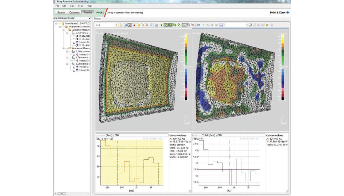Viewport: 344px width, 196px height.
Task: Close the Array Database Browser panel
Action: [x=89, y=18]
